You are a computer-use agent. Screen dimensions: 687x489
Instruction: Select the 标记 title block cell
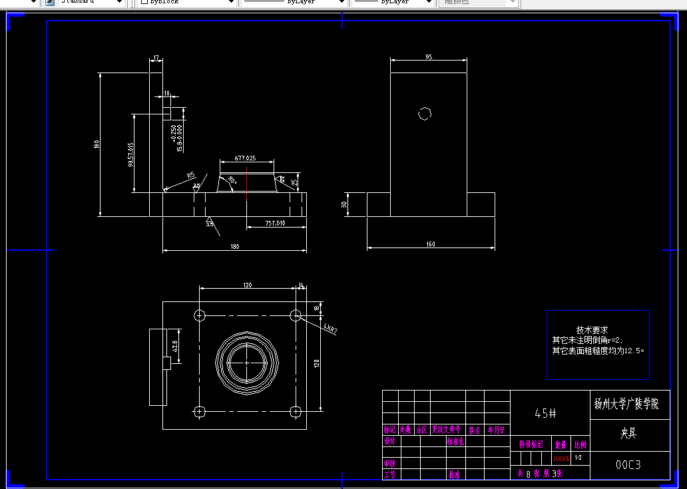(x=389, y=430)
